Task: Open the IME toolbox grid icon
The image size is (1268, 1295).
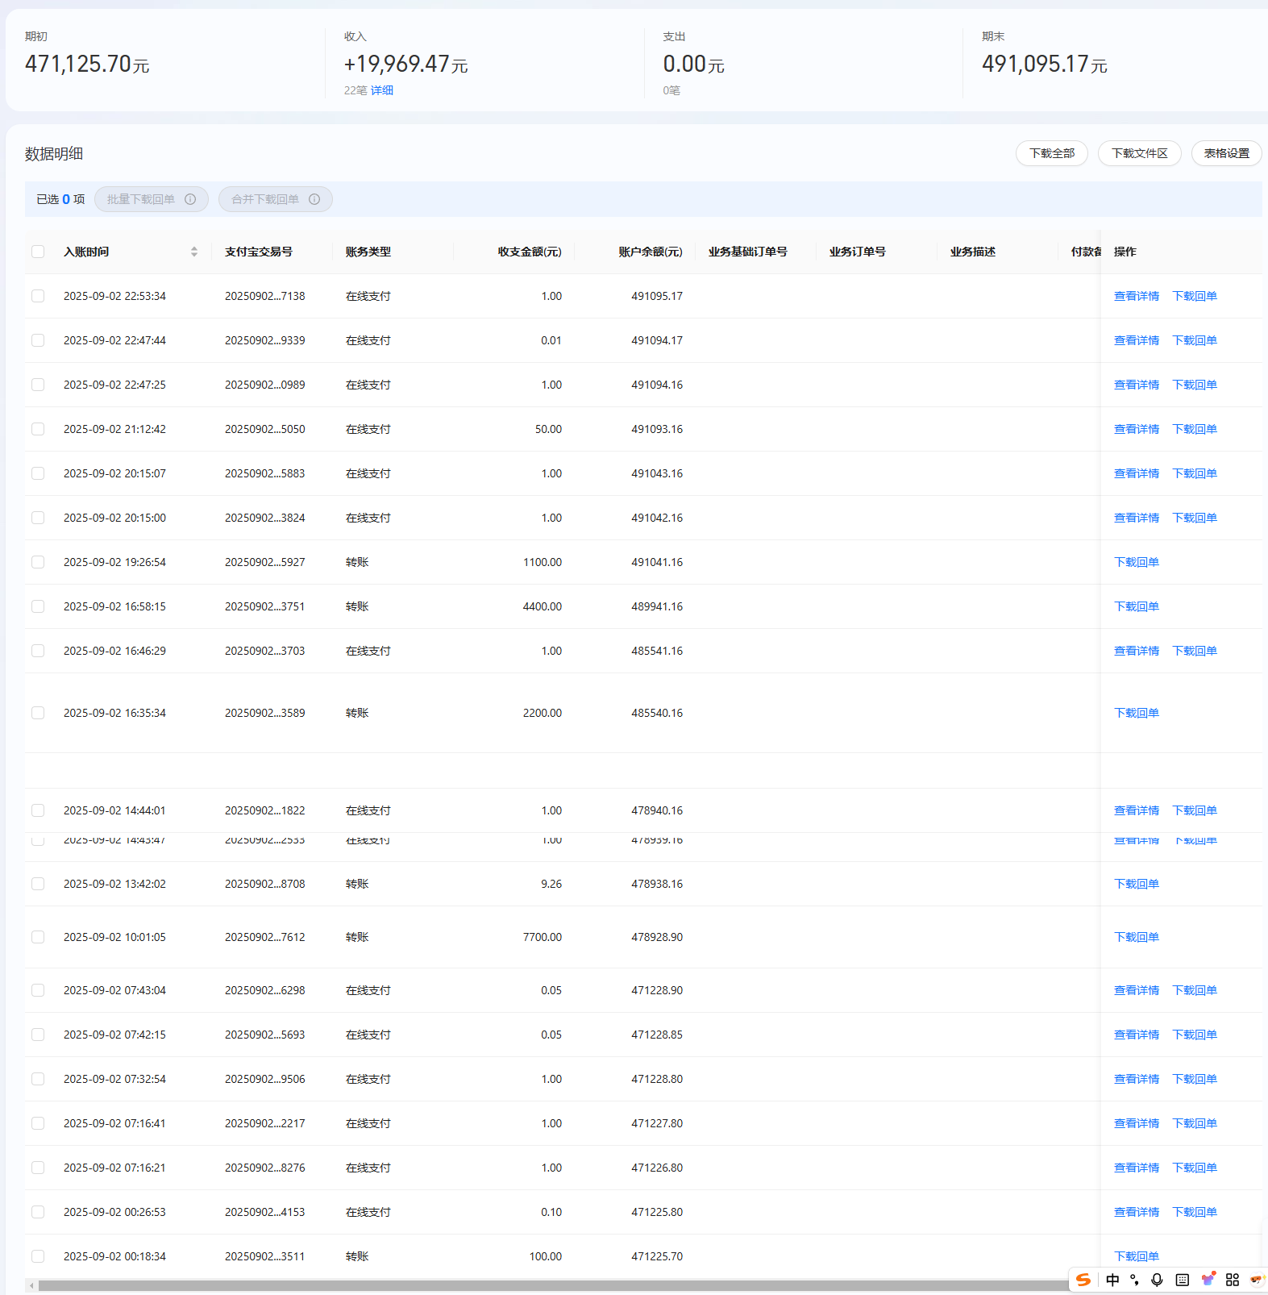Action: click(1233, 1280)
